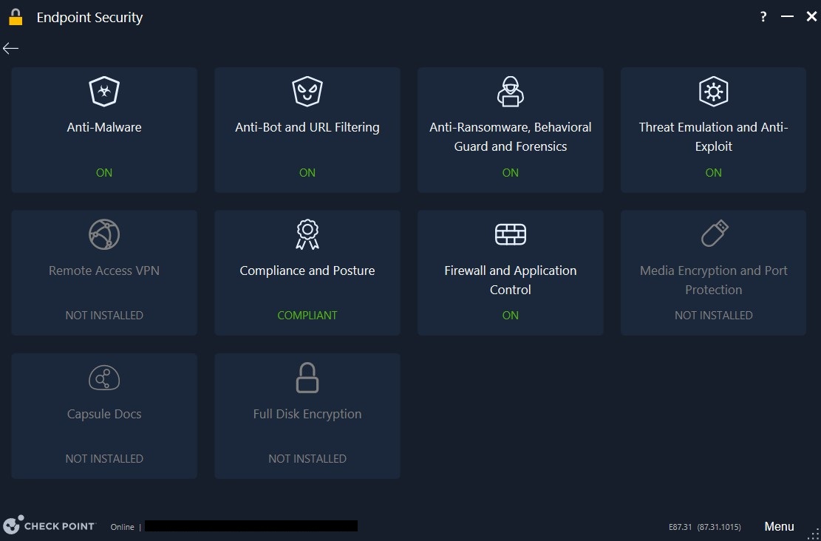The width and height of the screenshot is (821, 541).
Task: Click the Full Disk Encryption padlock icon
Action: coord(307,378)
